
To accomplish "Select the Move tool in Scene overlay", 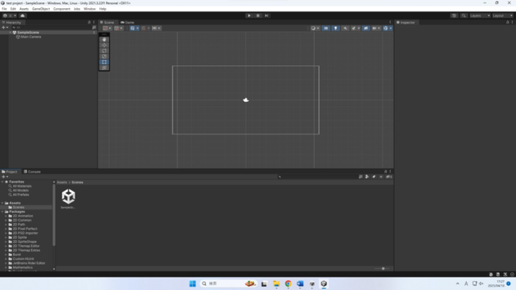I will (x=104, y=45).
